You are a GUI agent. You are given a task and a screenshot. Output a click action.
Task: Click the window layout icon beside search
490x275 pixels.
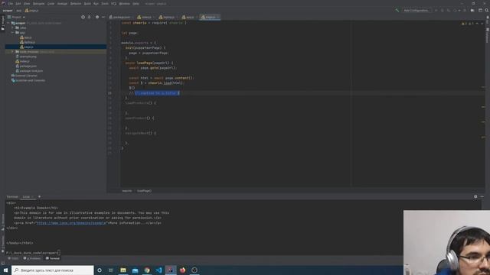click(480, 10)
